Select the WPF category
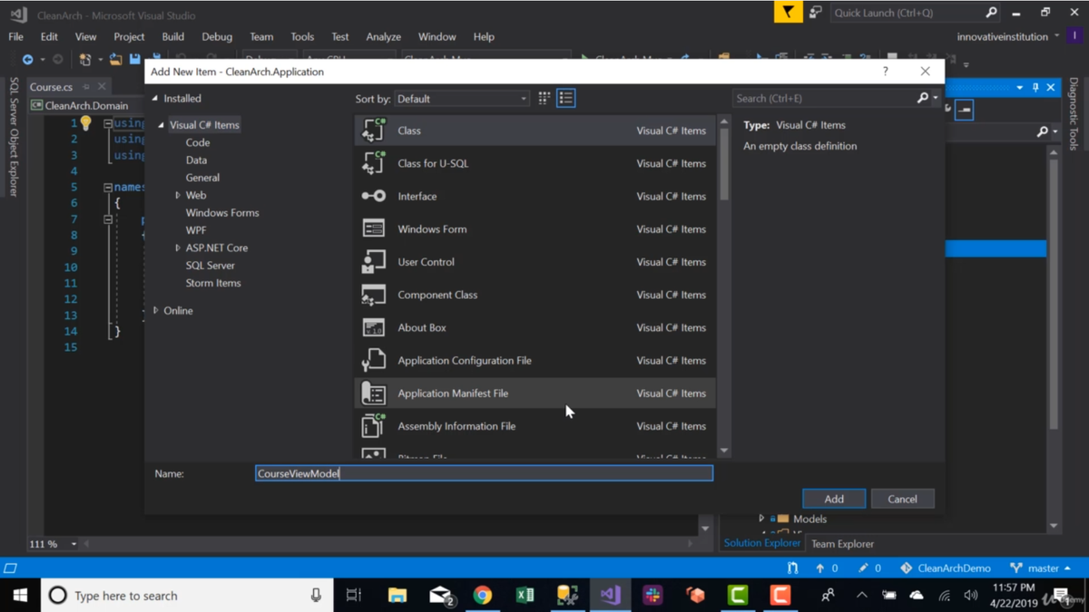Screen dimensions: 1089x612 tap(196, 230)
